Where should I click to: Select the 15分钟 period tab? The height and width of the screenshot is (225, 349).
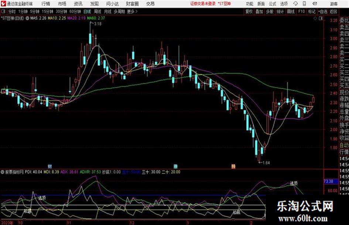point(48,11)
